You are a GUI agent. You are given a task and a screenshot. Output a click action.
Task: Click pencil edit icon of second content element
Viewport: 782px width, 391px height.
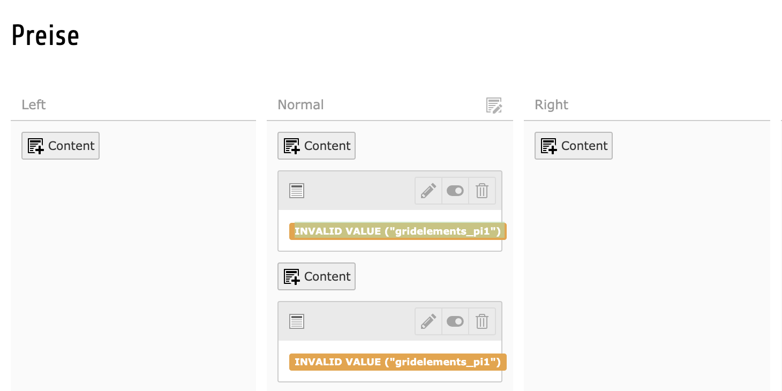[428, 322]
